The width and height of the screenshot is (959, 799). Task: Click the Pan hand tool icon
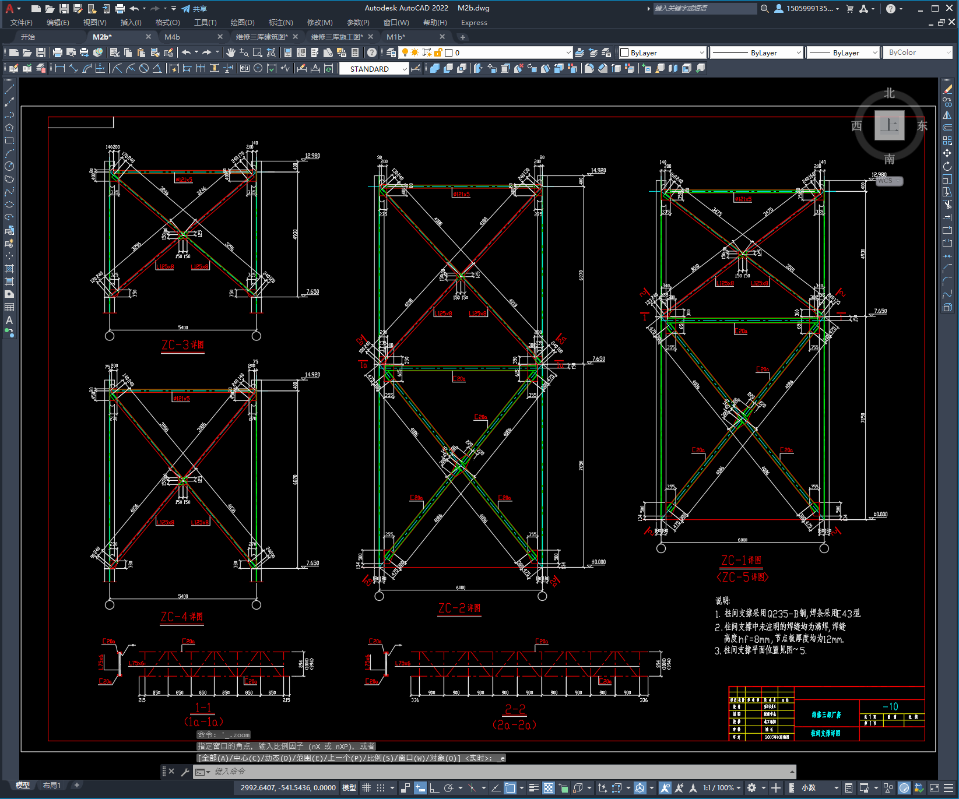[x=231, y=52]
